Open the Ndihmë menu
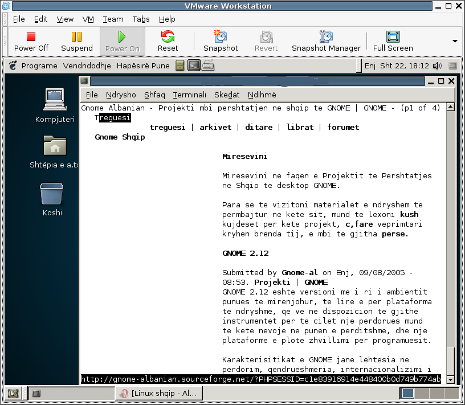Screen dimensions: 465x405 [262, 95]
